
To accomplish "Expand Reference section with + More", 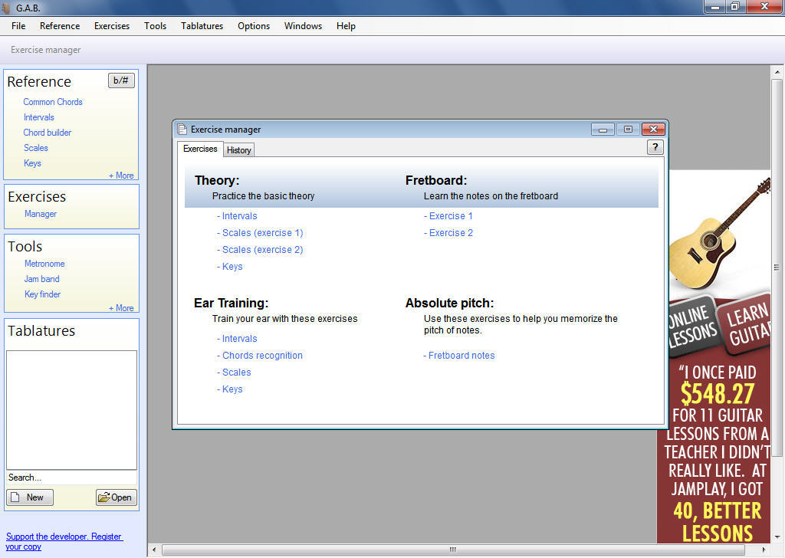I will point(121,176).
